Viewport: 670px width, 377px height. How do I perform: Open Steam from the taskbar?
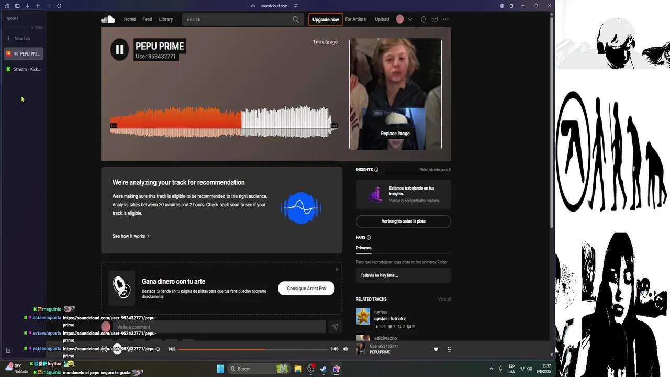coord(323,369)
